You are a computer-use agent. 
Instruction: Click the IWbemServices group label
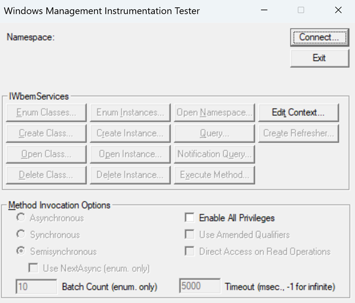[39, 96]
